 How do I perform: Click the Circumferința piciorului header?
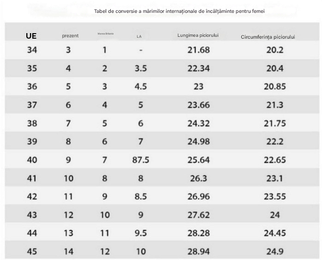[268, 37]
